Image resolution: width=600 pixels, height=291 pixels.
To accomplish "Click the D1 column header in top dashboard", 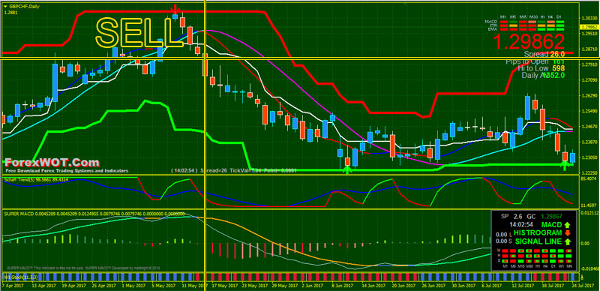I will click(x=559, y=16).
